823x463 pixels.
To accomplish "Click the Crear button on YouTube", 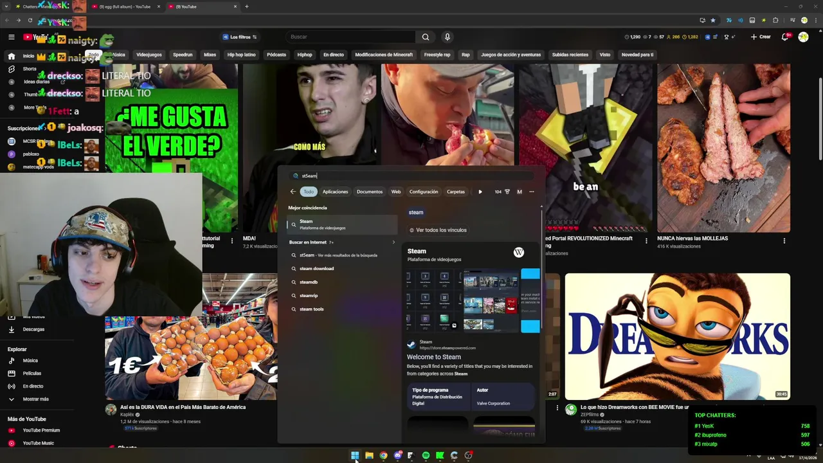I will point(761,37).
